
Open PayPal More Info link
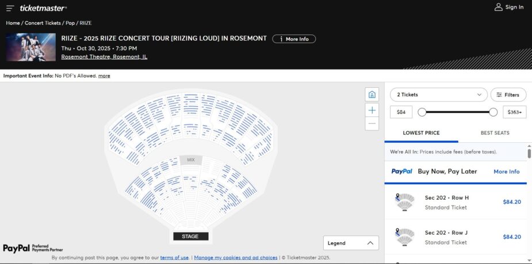point(506,172)
